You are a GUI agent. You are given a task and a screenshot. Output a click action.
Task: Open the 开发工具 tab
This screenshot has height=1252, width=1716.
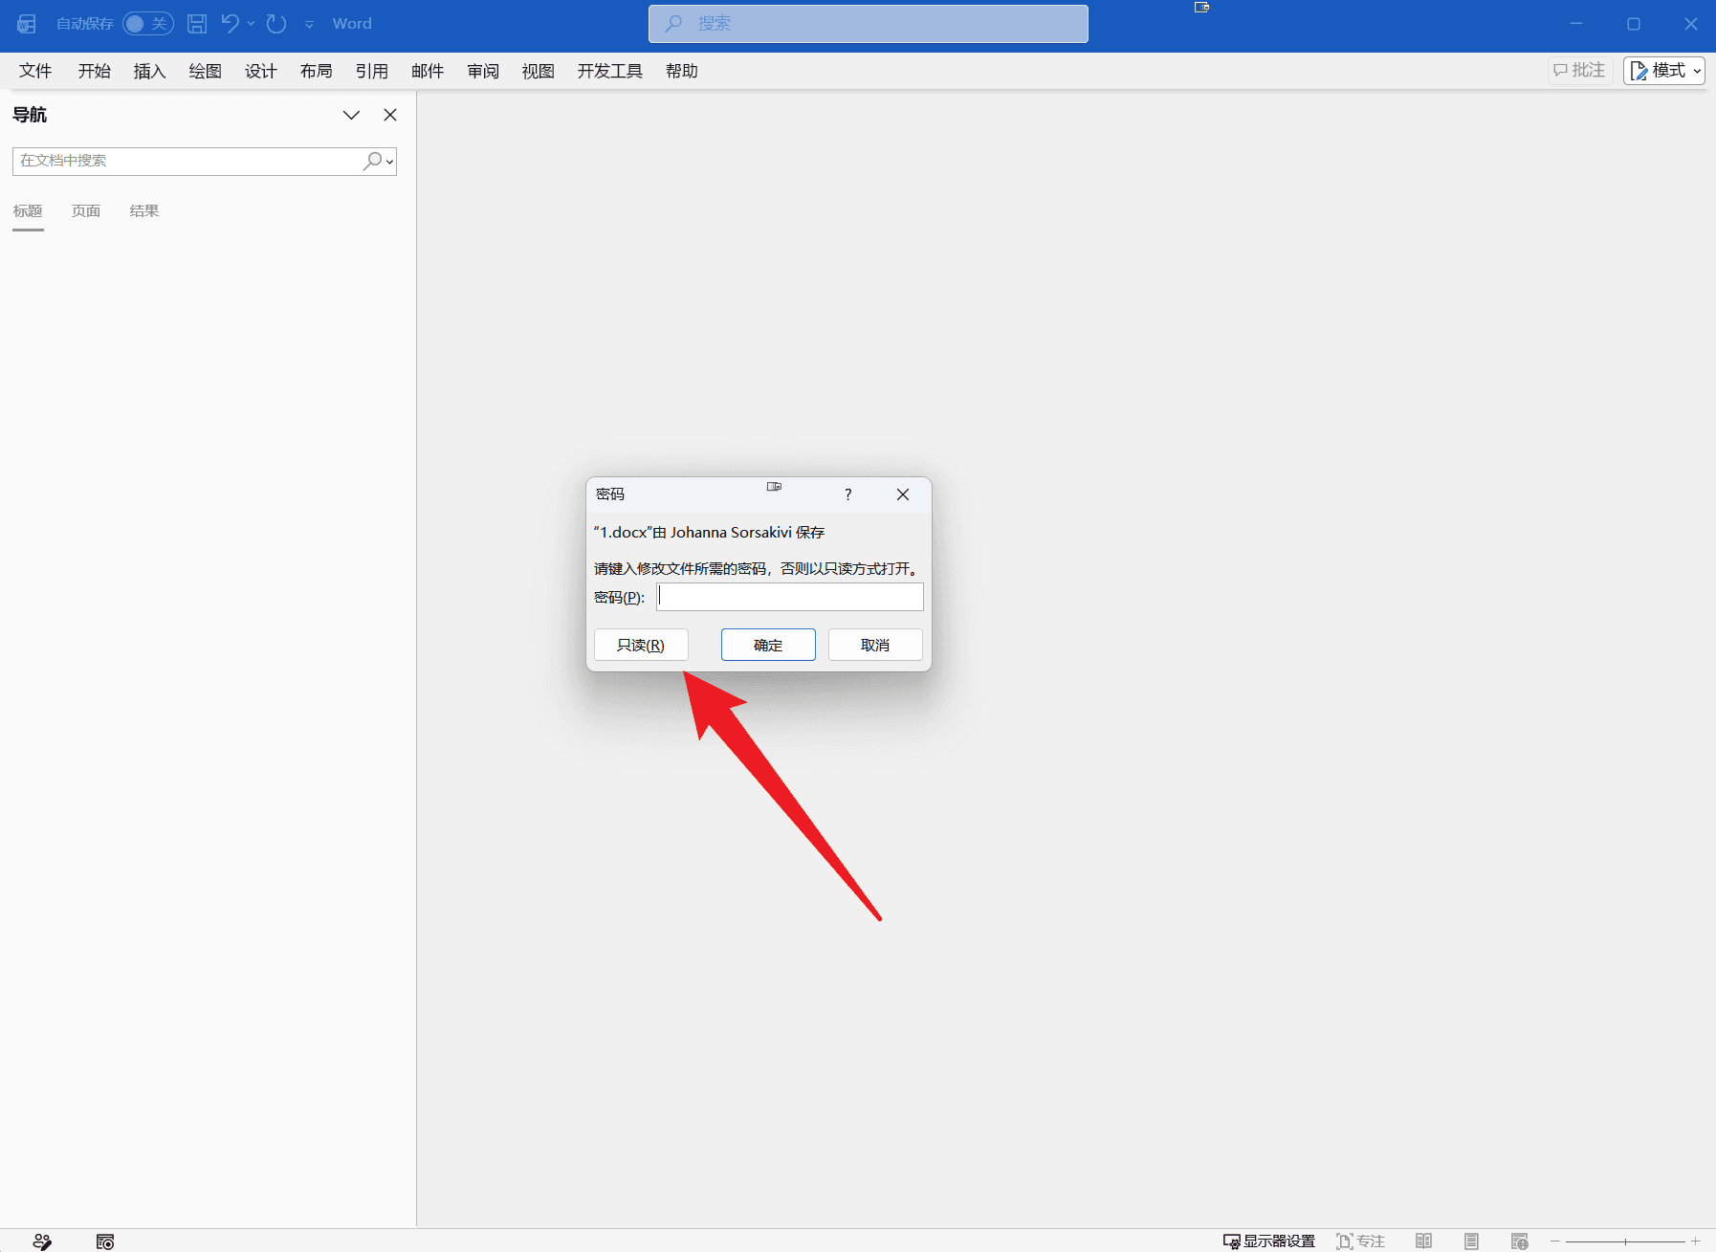click(x=609, y=71)
